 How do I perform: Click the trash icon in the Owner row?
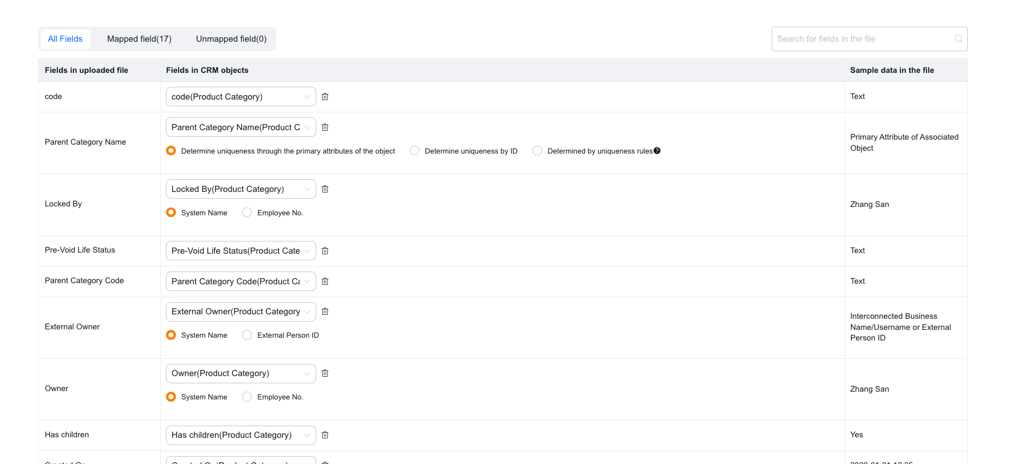click(325, 373)
